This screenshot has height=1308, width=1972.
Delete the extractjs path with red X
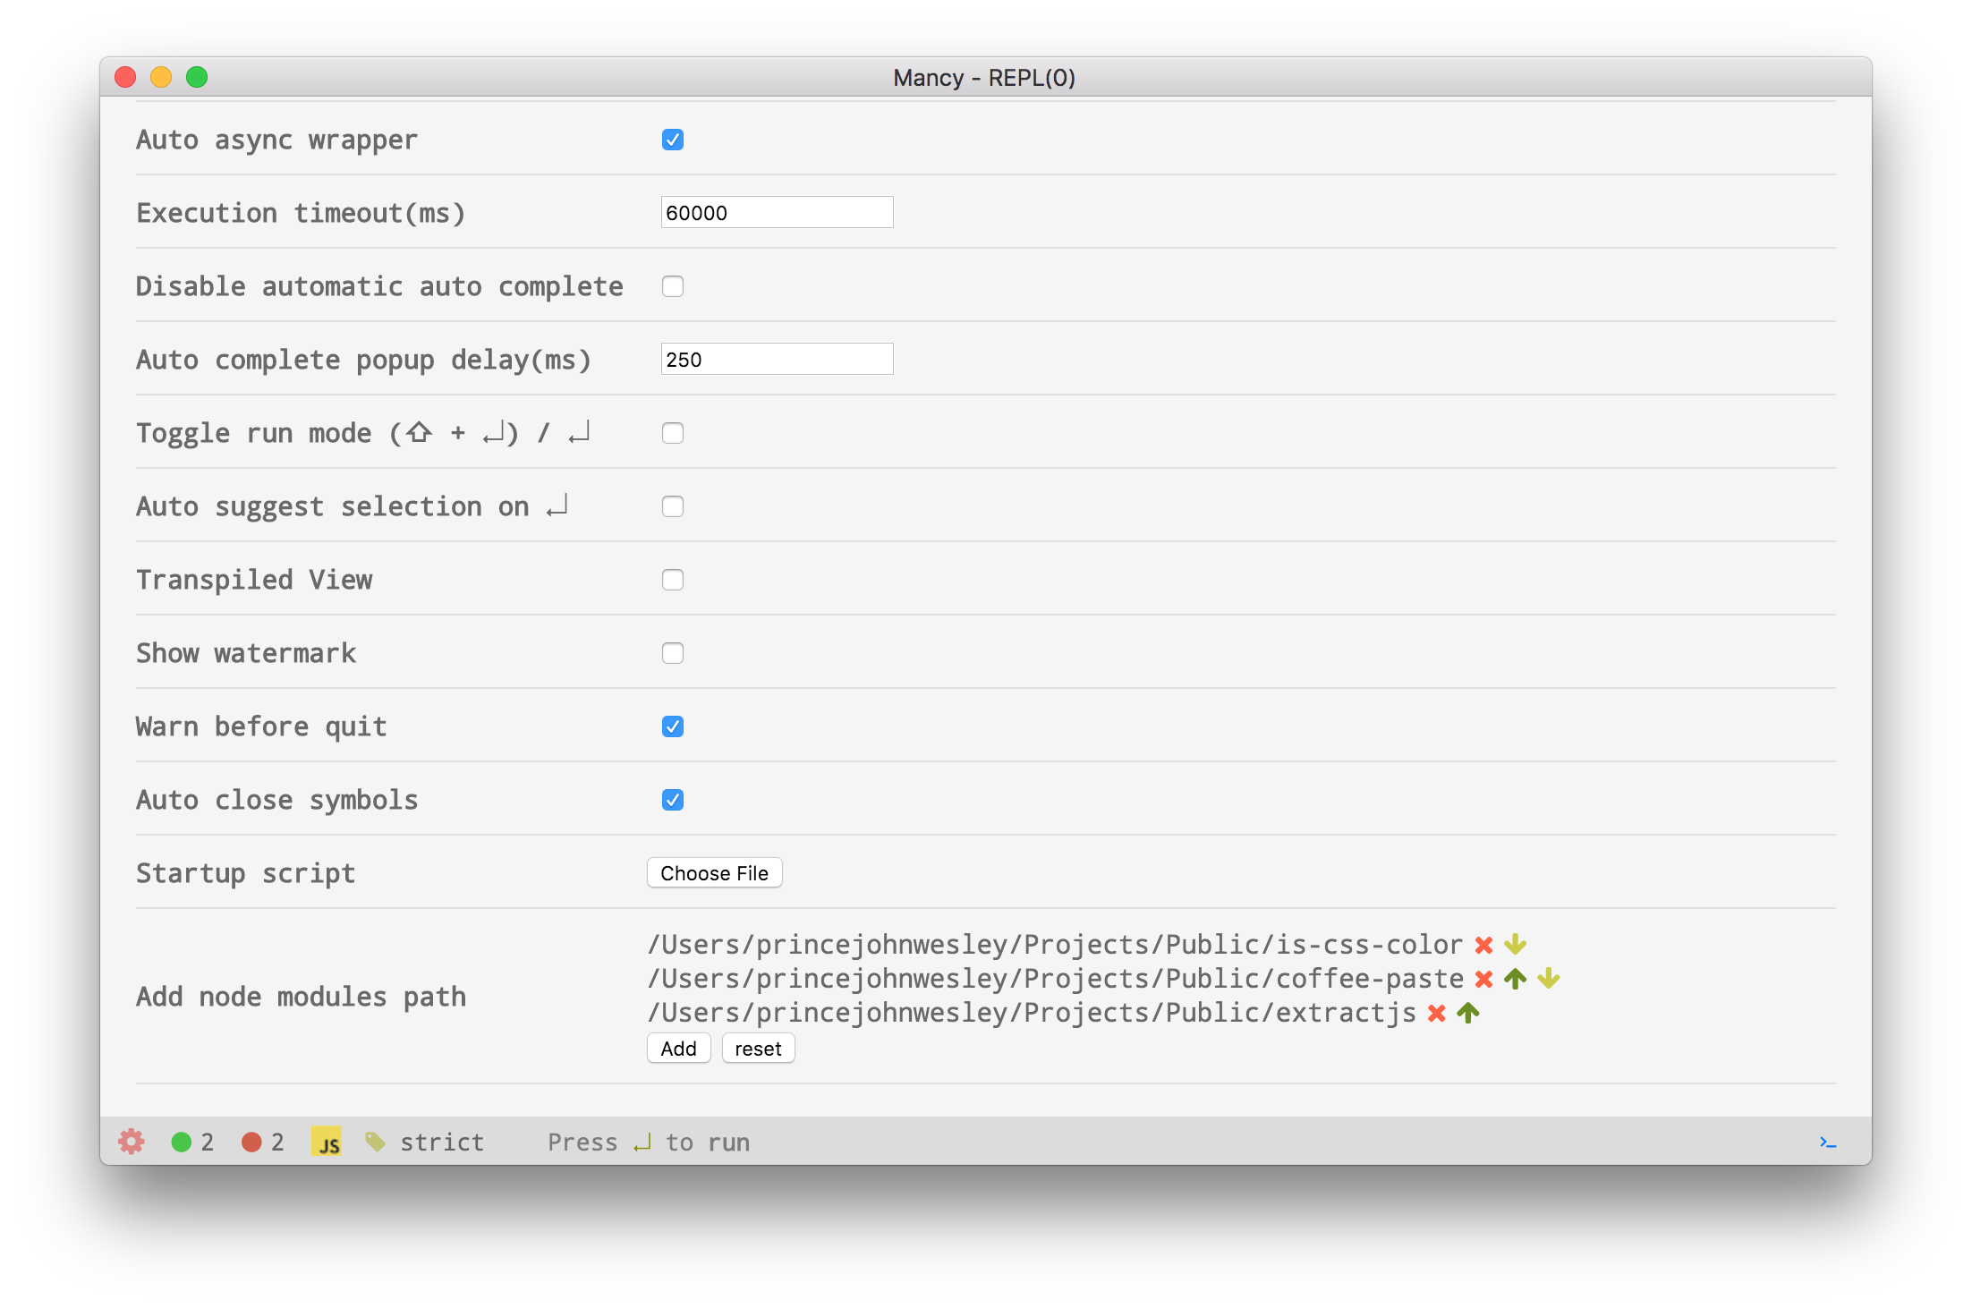coord(1437,1013)
